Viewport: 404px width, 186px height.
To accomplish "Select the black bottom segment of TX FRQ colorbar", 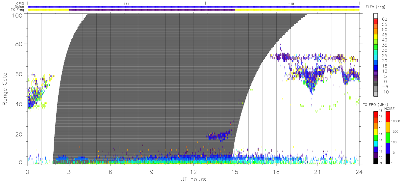I will pyautogui.click(x=376, y=161).
